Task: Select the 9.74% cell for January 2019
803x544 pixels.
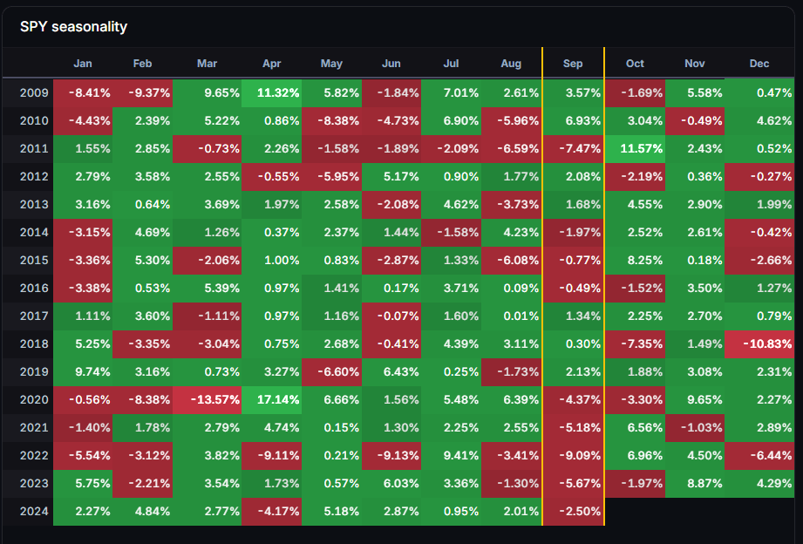Action: click(x=85, y=372)
